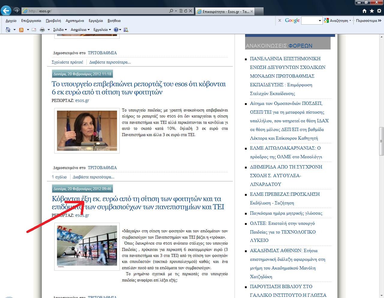
Task: Open the Προβολή menu
Action: 53,21
